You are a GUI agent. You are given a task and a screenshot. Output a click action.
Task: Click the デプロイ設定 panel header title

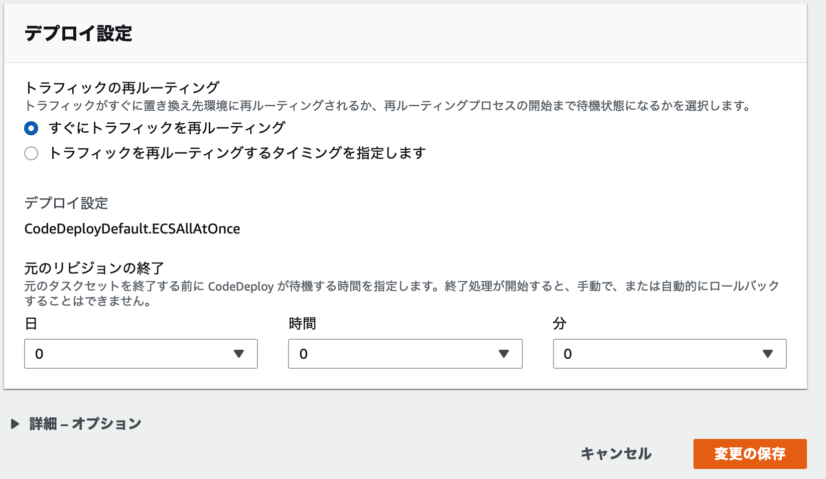[78, 34]
